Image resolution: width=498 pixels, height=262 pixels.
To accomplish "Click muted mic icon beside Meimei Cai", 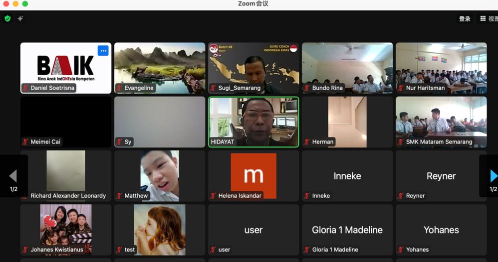I will point(25,142).
